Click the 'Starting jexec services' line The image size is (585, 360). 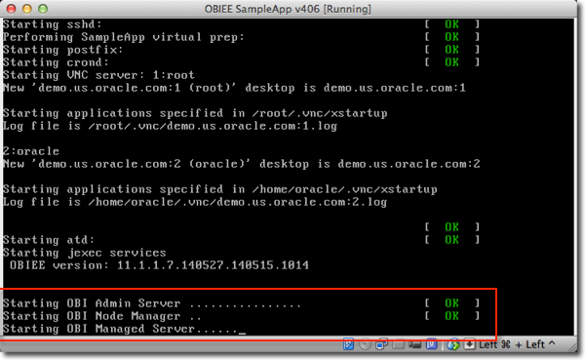(84, 253)
